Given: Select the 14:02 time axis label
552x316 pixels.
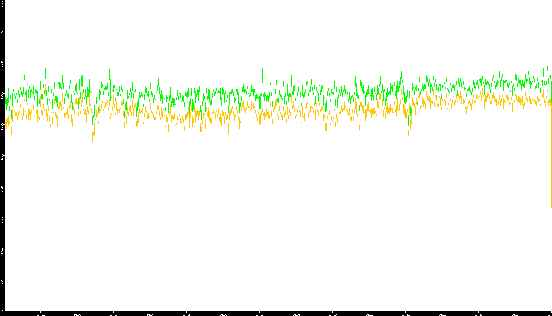Looking at the screenshot, I should click(x=77, y=314).
